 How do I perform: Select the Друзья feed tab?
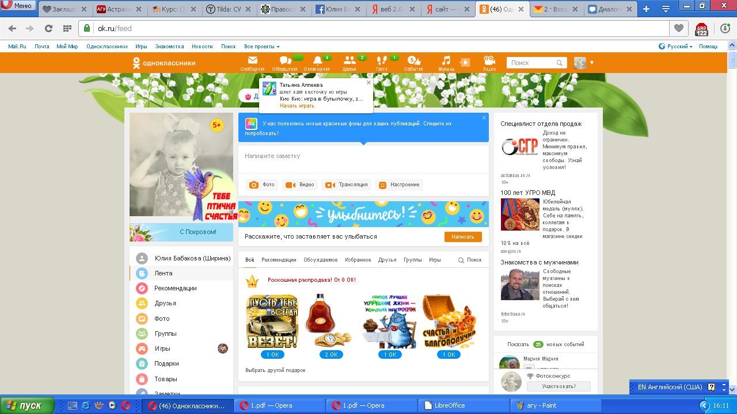click(388, 260)
